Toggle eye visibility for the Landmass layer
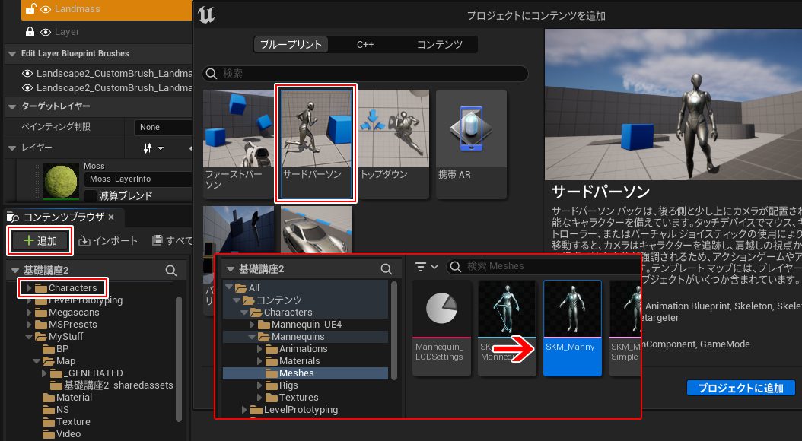 point(46,9)
